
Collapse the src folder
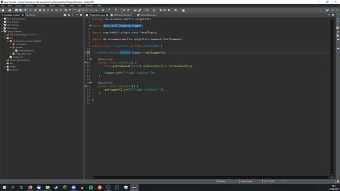pos(5,38)
